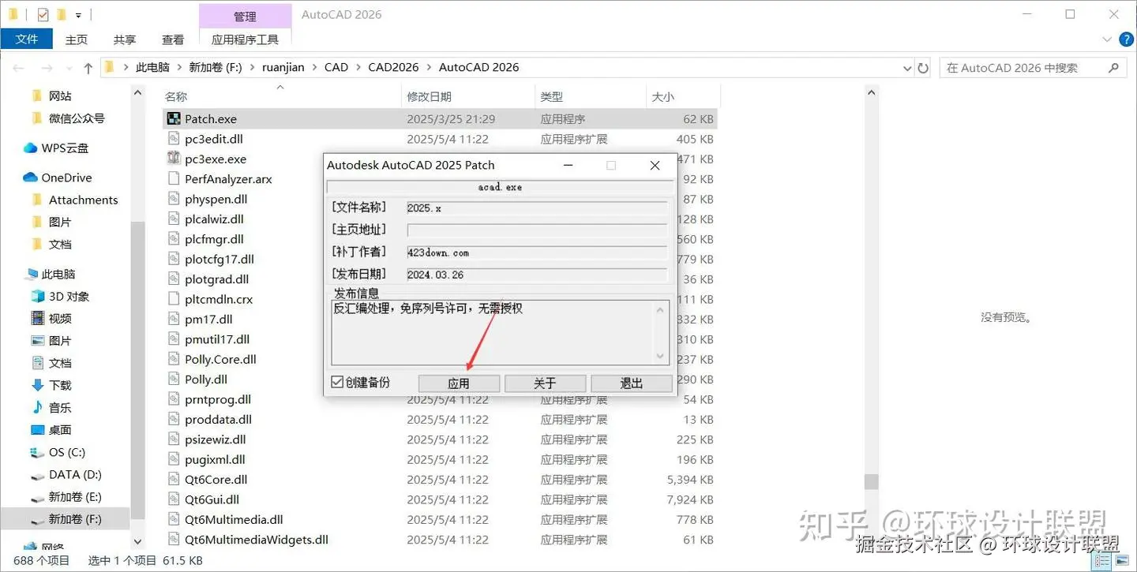The image size is (1137, 572).
Task: Open the 共享 ribbon tab
Action: 125,39
